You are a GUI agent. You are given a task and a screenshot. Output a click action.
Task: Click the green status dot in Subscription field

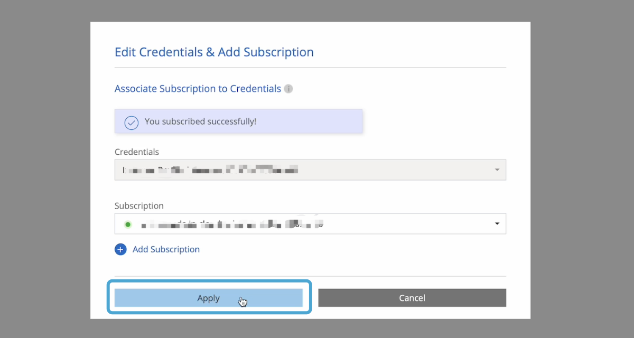pyautogui.click(x=127, y=224)
